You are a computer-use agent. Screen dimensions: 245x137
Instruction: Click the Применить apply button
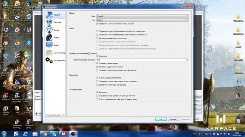[185, 119]
